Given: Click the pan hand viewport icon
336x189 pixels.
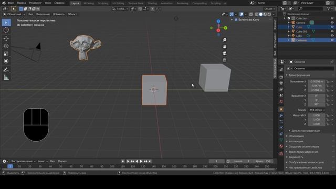Looking at the screenshot, I should (x=224, y=47).
